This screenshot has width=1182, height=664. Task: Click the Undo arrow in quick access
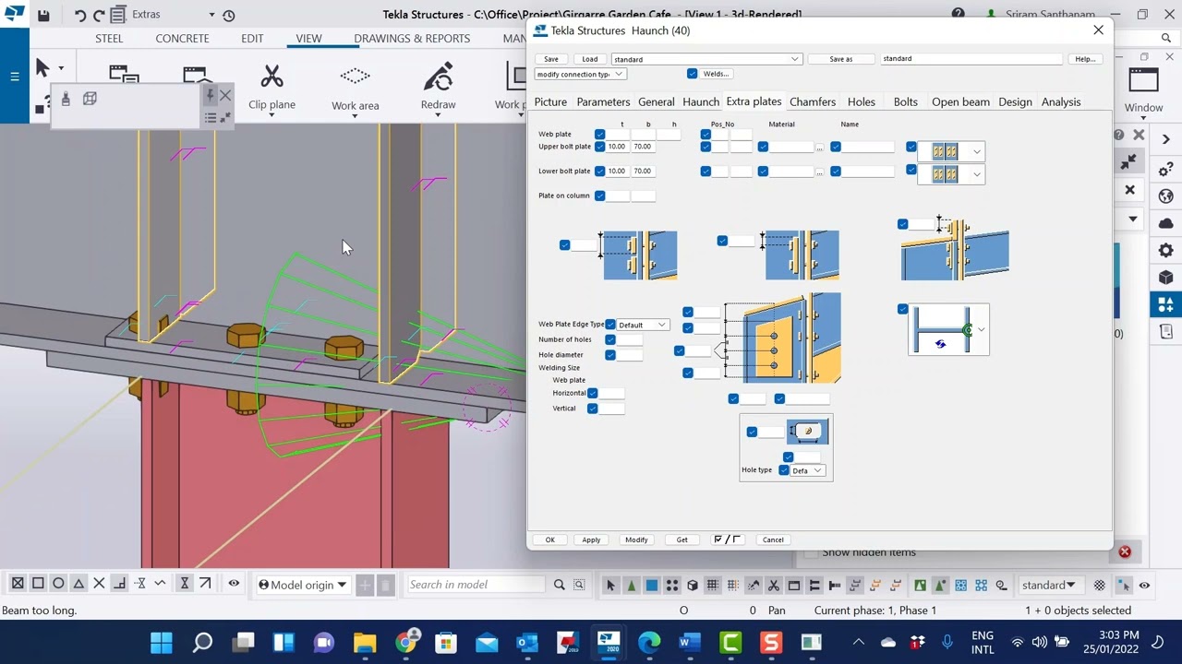click(x=79, y=15)
